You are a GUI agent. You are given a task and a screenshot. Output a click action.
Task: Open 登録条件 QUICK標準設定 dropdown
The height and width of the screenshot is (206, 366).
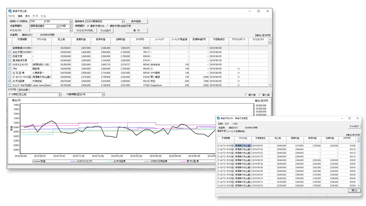[x=123, y=21]
